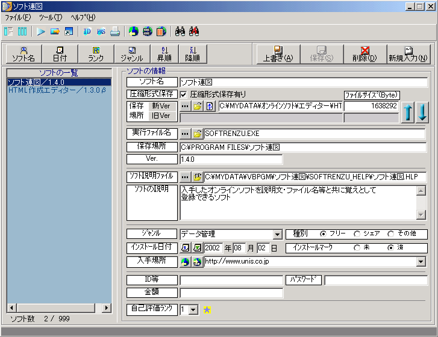Select the シェア radio button

click(357, 234)
